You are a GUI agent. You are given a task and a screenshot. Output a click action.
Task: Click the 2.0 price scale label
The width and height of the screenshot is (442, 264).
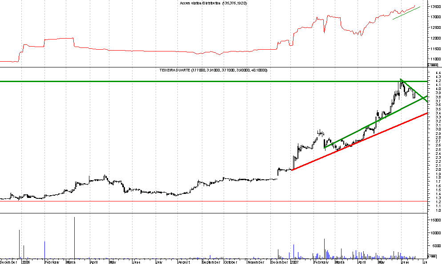point(438,170)
